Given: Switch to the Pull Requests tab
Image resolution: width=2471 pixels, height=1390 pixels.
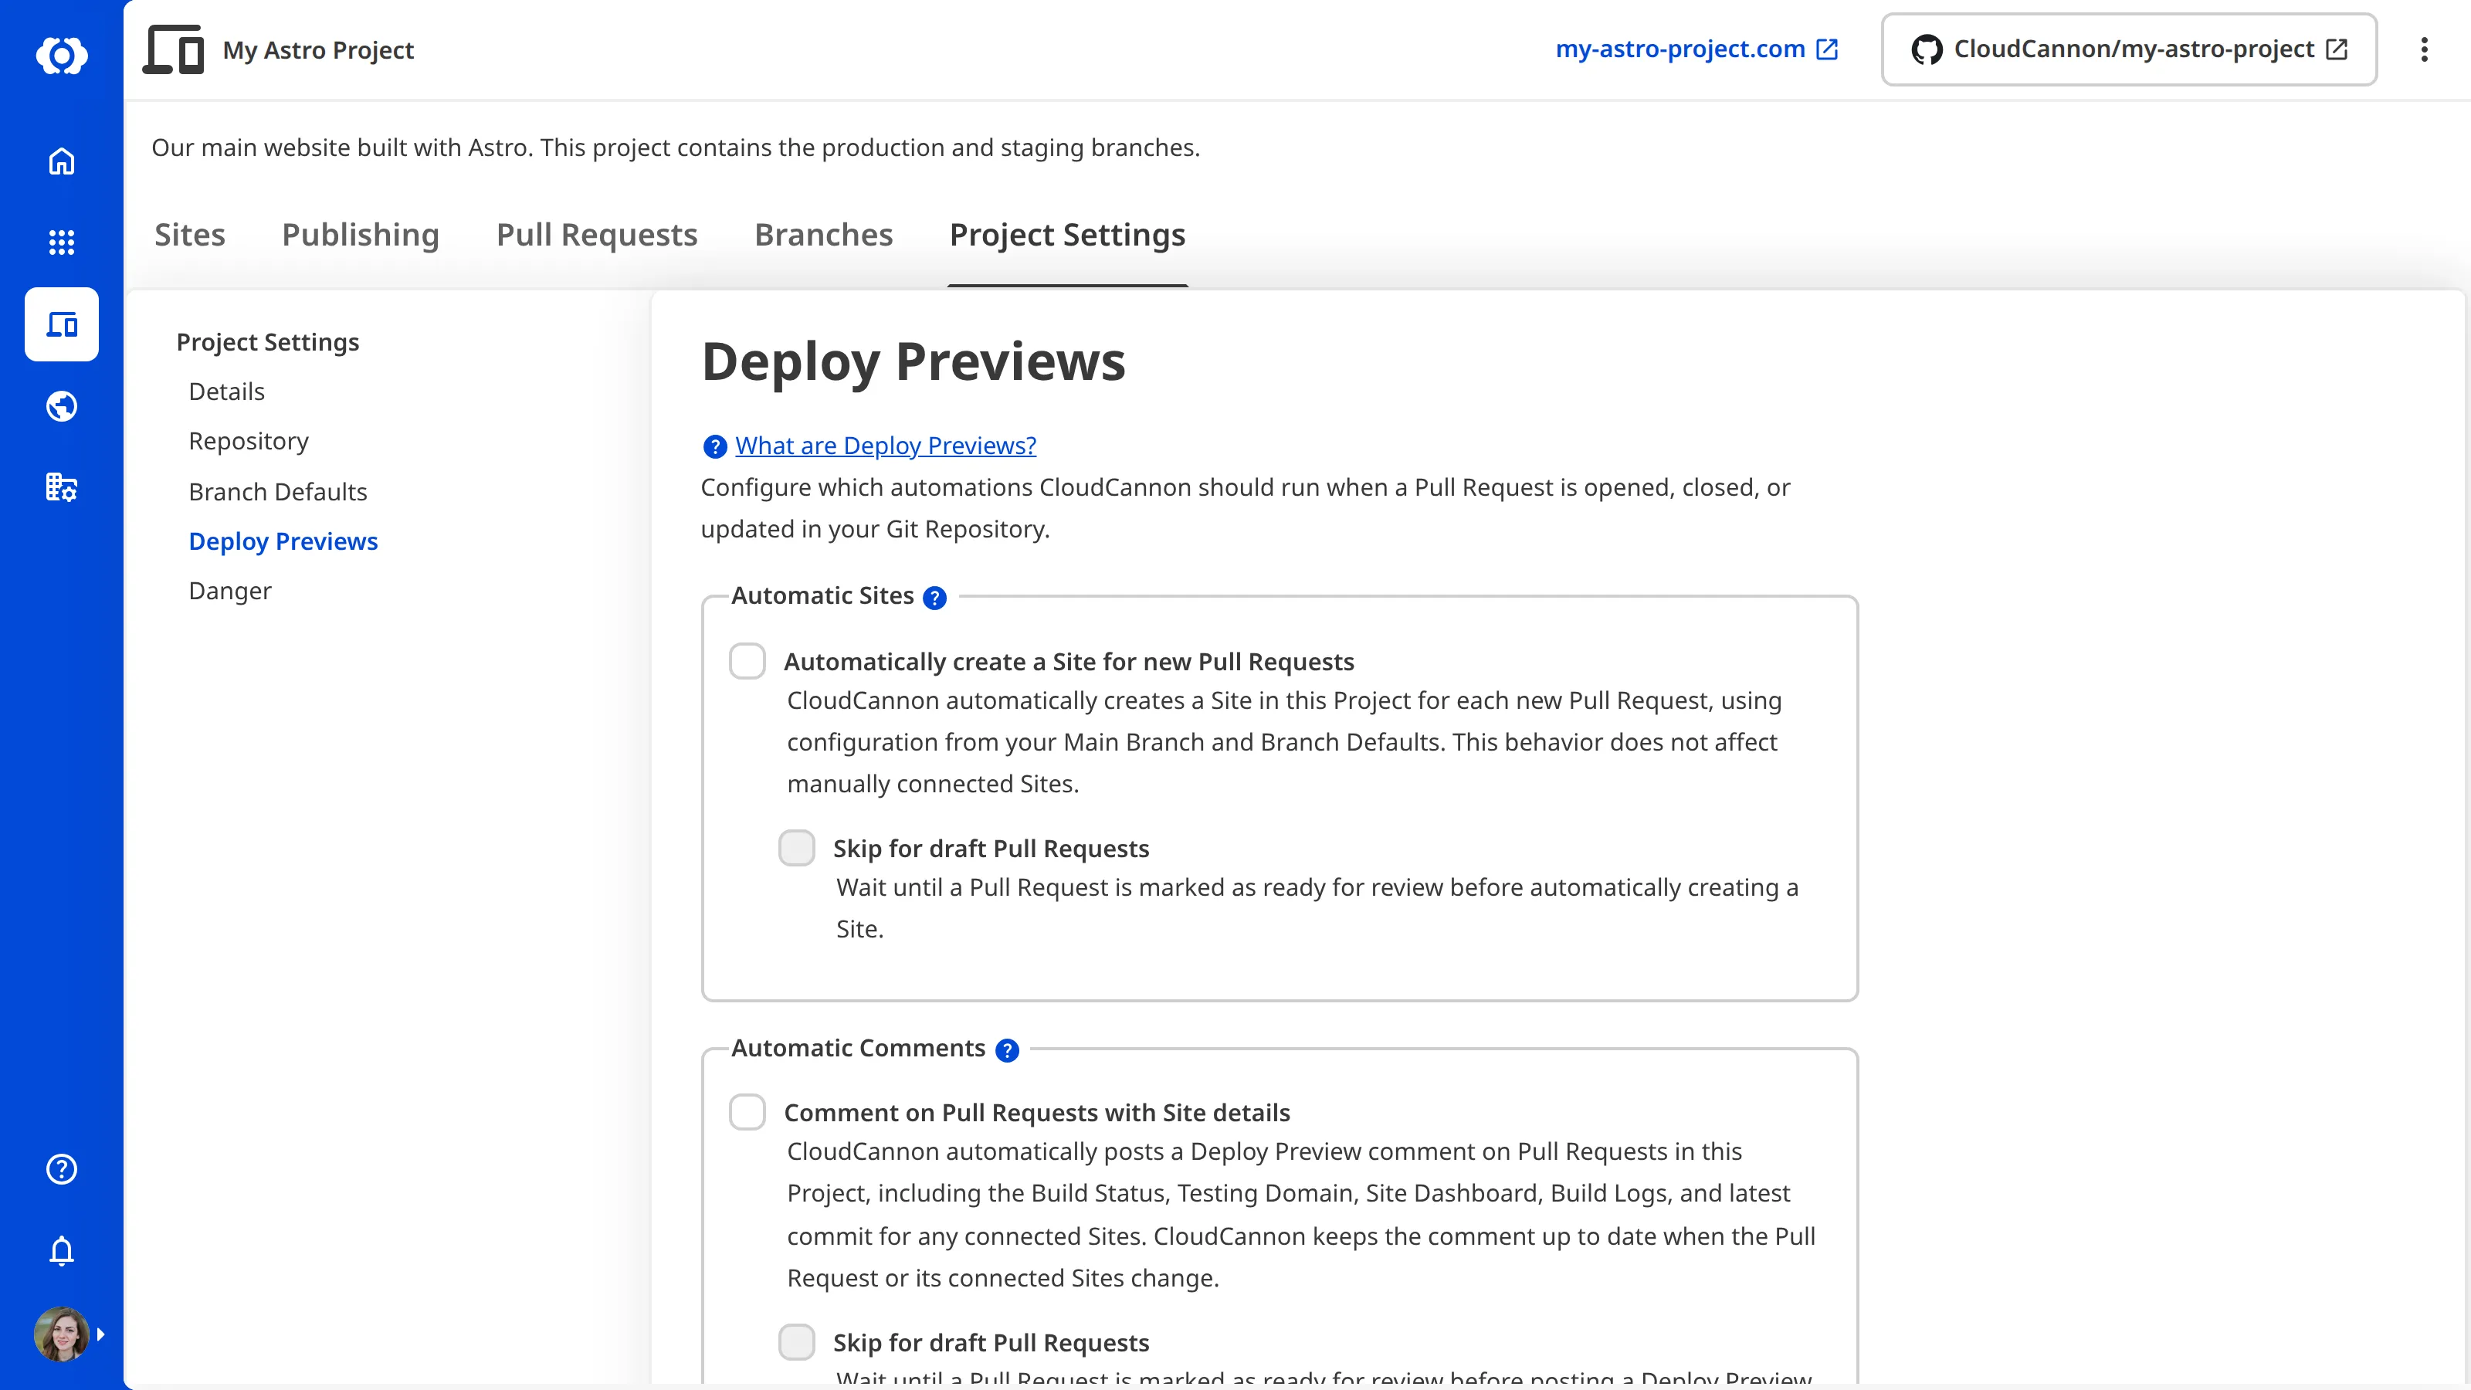Looking at the screenshot, I should point(597,235).
